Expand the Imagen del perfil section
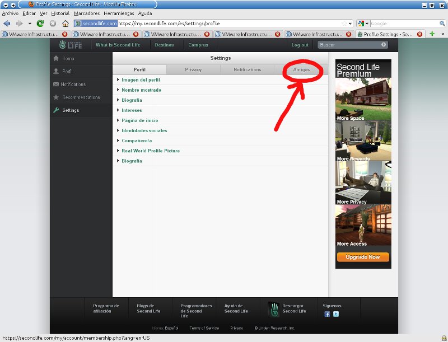The height and width of the screenshot is (342, 448). pyautogui.click(x=220, y=80)
